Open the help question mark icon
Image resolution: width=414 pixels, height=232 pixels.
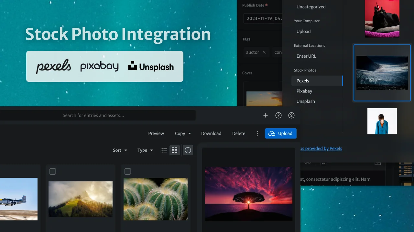click(278, 115)
